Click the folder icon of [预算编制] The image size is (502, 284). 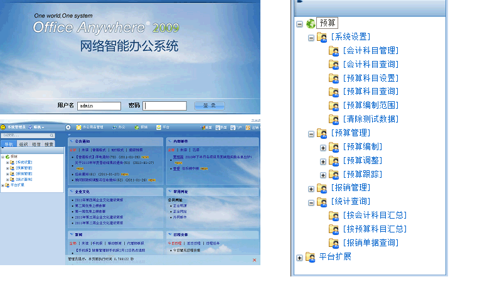tap(334, 147)
